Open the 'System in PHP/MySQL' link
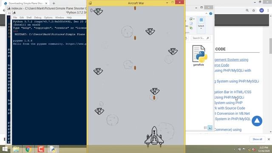 click(x=232, y=119)
